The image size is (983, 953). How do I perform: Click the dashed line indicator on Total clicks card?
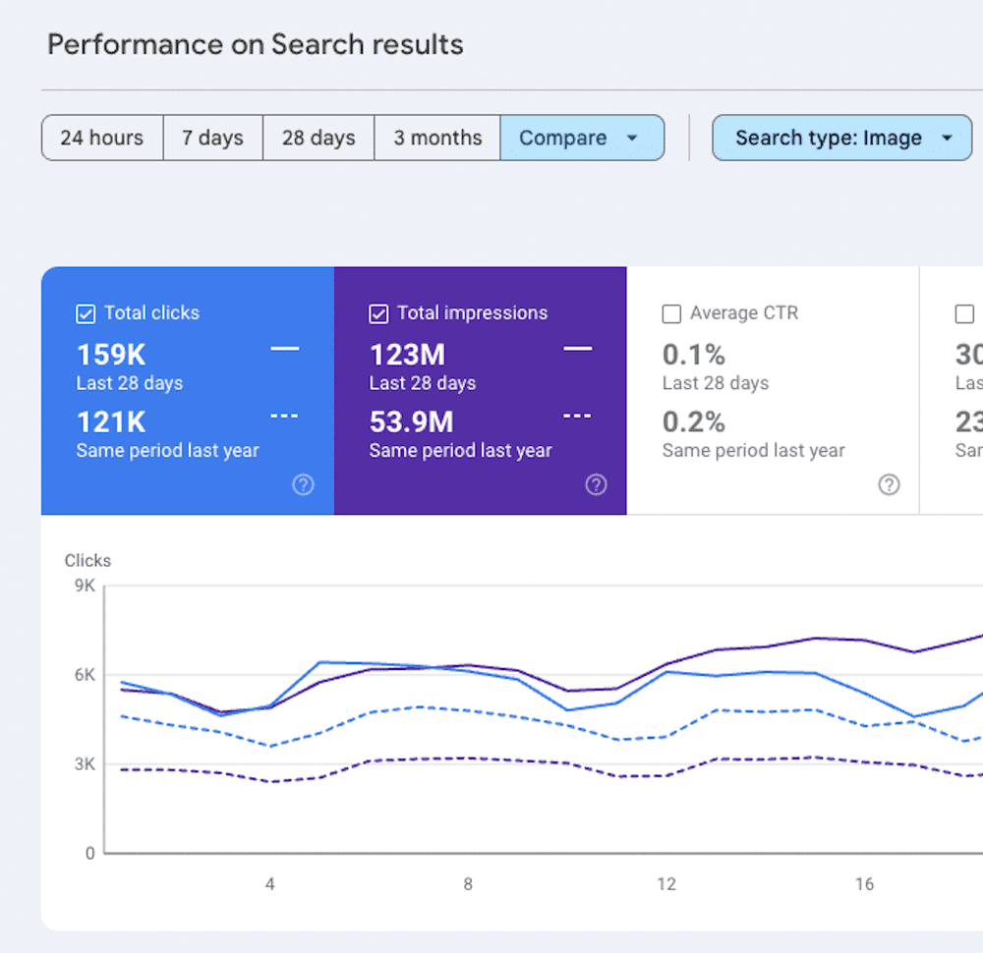click(x=283, y=415)
